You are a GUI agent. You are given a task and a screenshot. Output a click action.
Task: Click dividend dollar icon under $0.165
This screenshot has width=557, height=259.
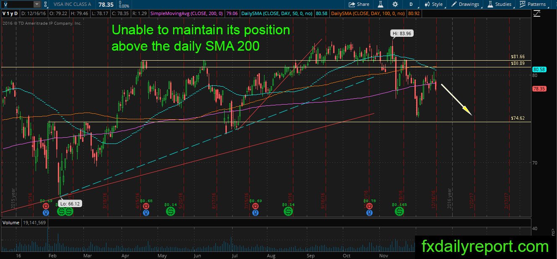[399, 212]
